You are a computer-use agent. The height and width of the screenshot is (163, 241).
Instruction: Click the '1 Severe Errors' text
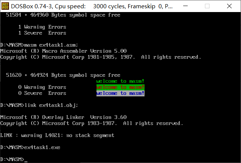click(x=42, y=33)
